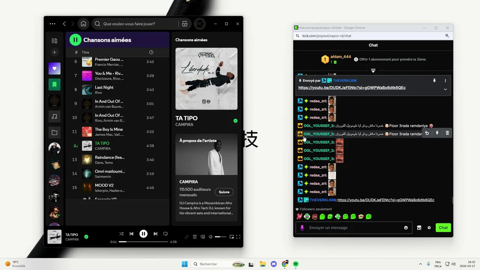Create new playlist with plus icon
The width and height of the screenshot is (480, 270).
(x=54, y=52)
